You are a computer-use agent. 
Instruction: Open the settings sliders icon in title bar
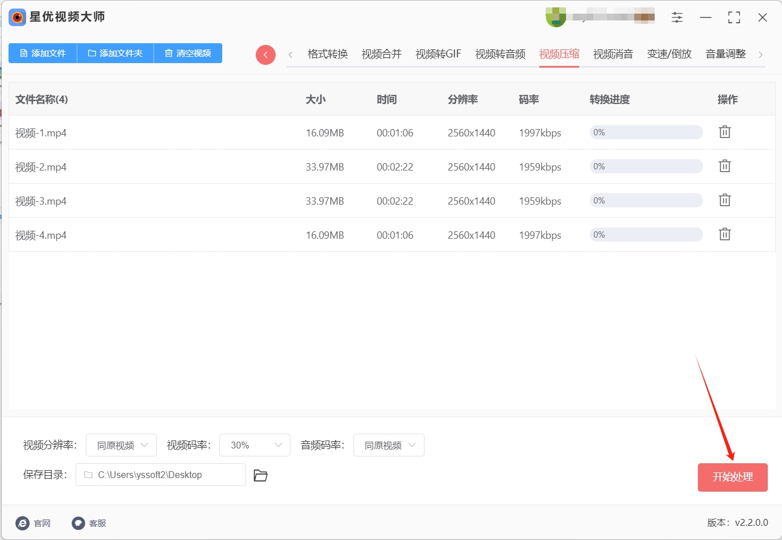click(x=677, y=18)
